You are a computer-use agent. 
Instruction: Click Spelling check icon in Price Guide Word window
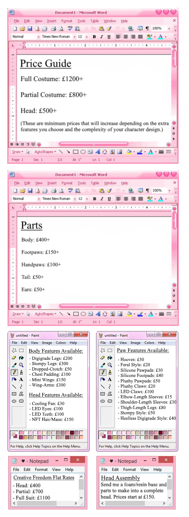[x=70, y=28]
